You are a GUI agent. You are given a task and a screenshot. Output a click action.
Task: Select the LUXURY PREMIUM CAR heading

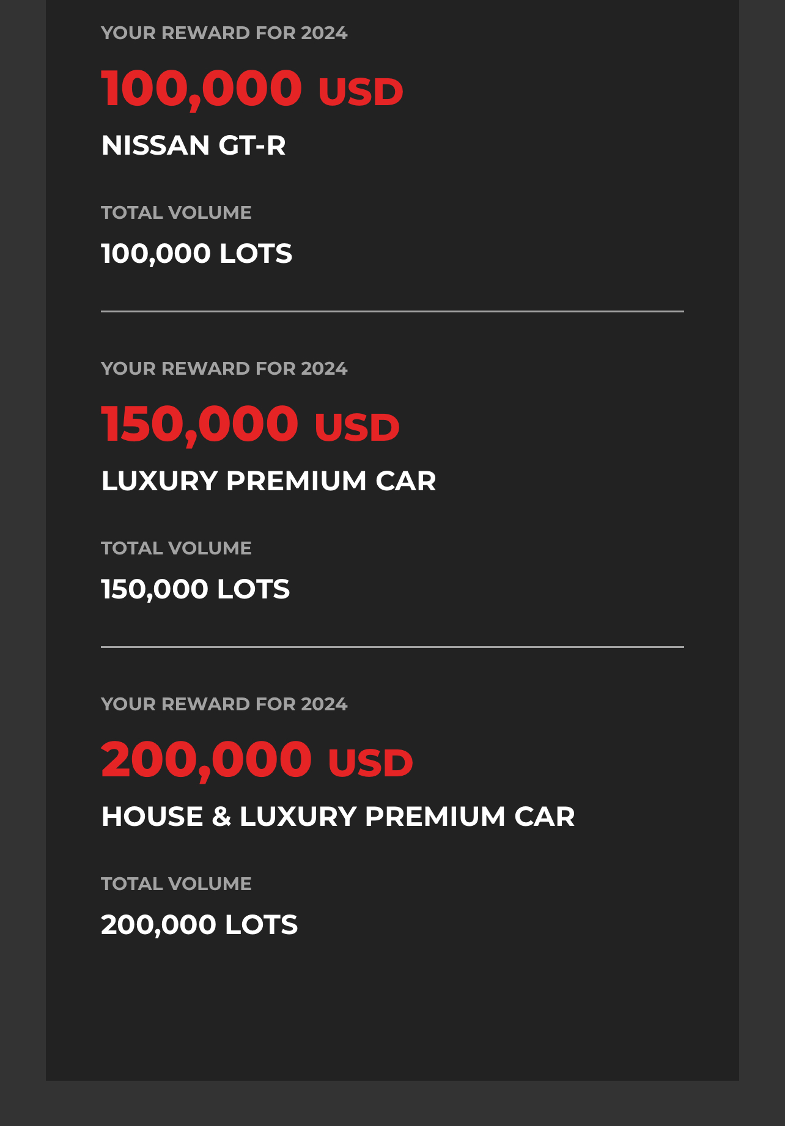[268, 481]
